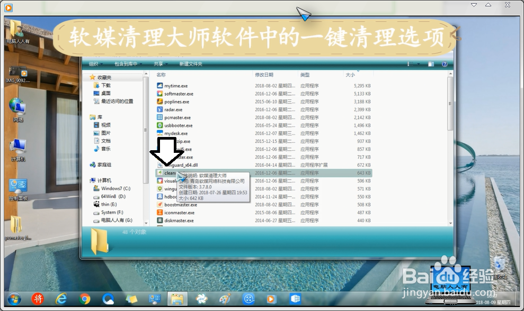Toggle the preview pane icon in Explorer toolbar

pyautogui.click(x=431, y=64)
